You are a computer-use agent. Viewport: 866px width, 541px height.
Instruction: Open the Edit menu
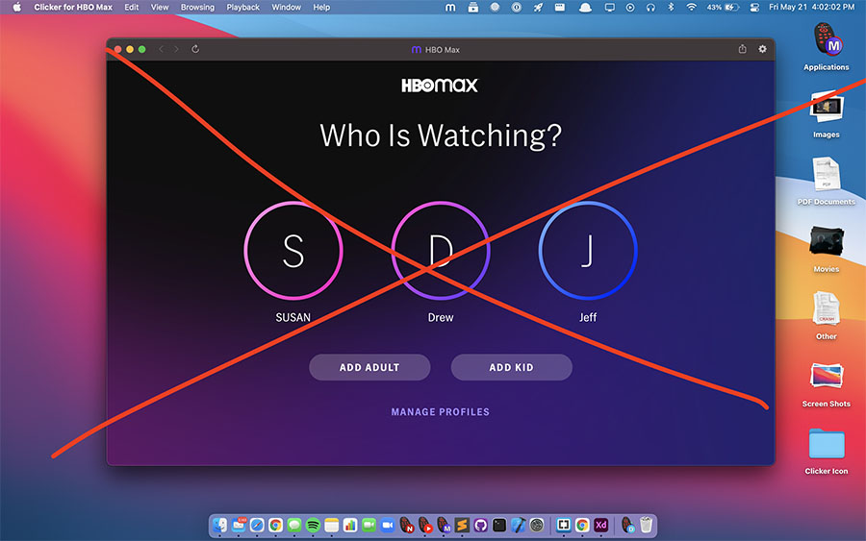click(x=132, y=7)
